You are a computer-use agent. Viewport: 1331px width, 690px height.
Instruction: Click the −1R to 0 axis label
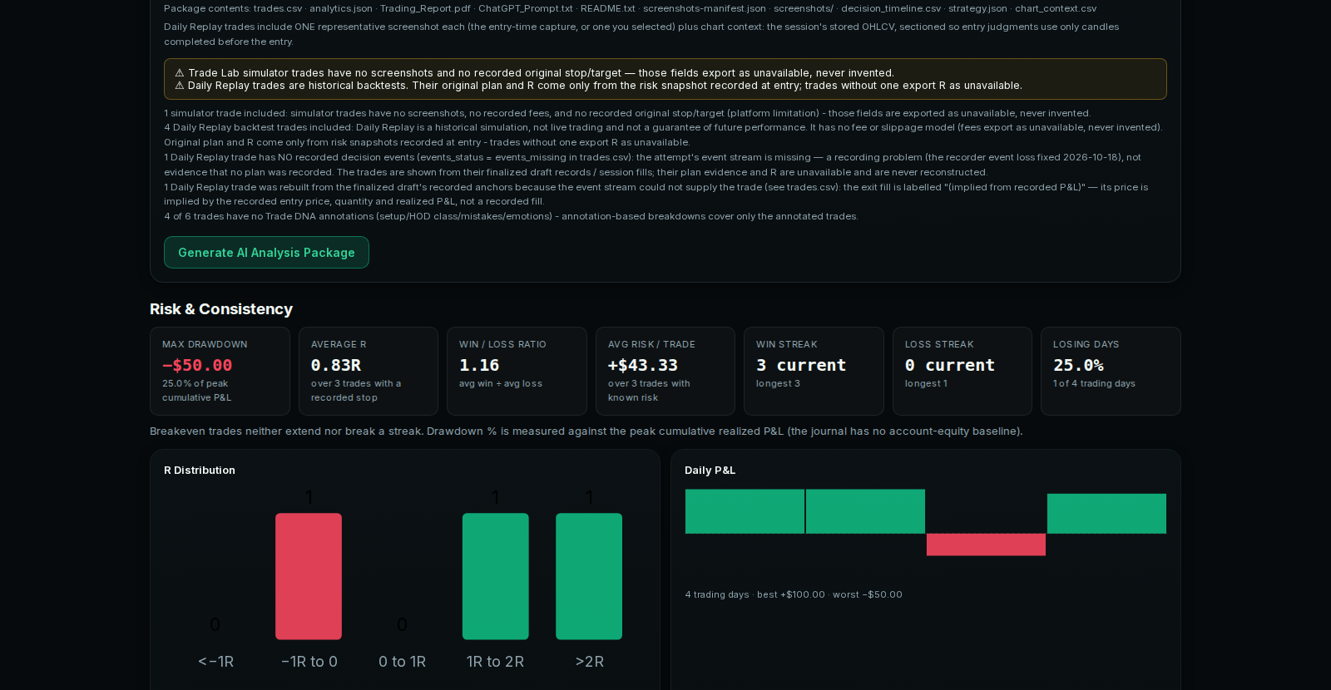pos(309,662)
